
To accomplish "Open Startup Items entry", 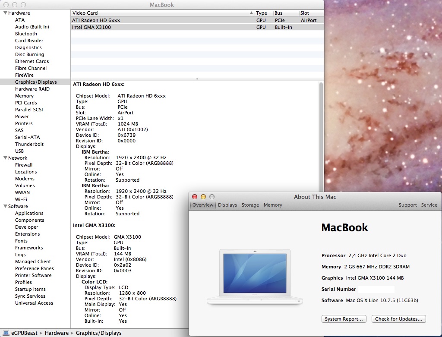I will click(30, 289).
